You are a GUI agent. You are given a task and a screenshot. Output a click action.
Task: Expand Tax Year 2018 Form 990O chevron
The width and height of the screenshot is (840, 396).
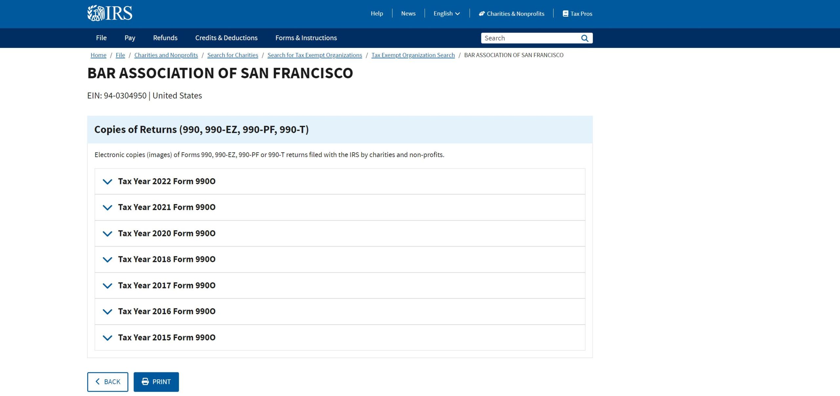[x=107, y=260]
